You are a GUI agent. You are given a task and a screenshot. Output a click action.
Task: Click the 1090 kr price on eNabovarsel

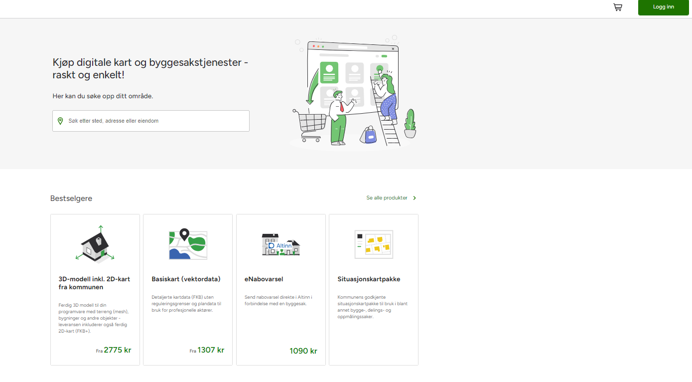point(303,351)
